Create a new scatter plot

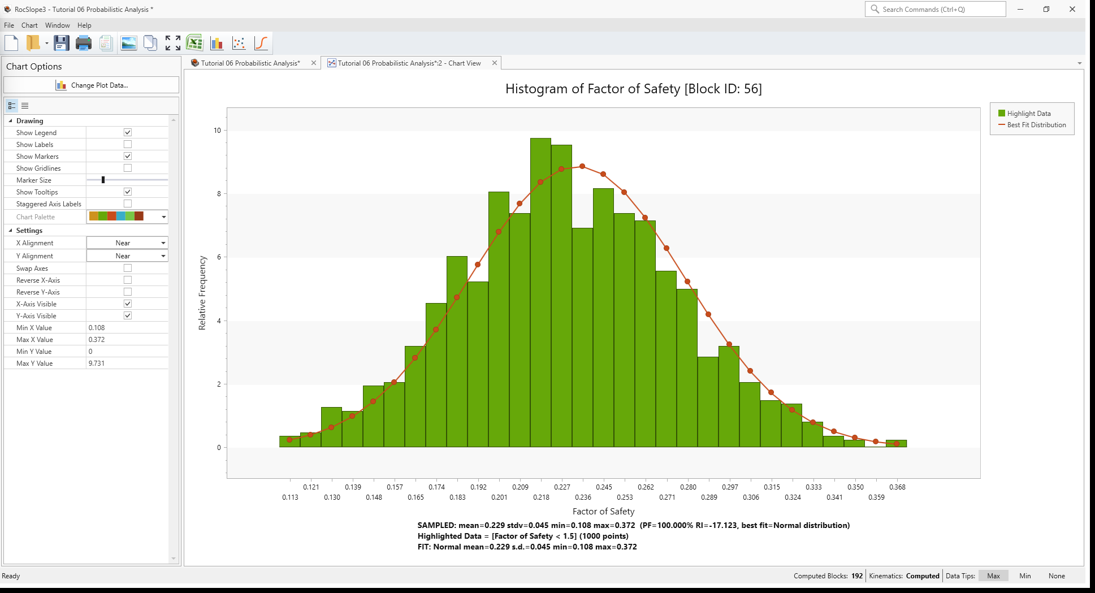click(239, 43)
